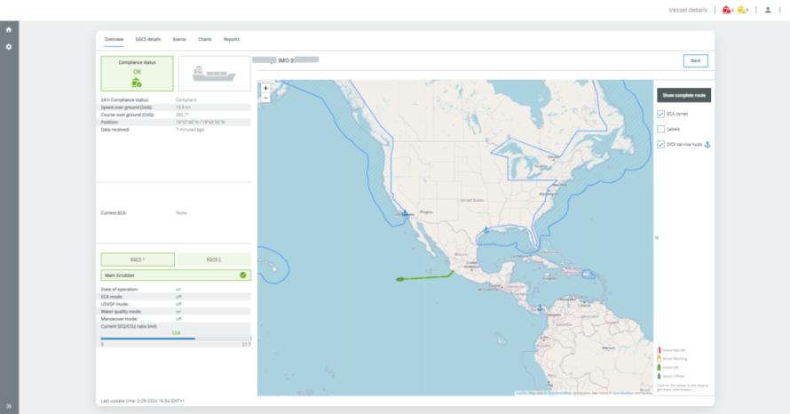This screenshot has height=414, width=790.
Task: Open the user profile icon
Action: point(768,10)
